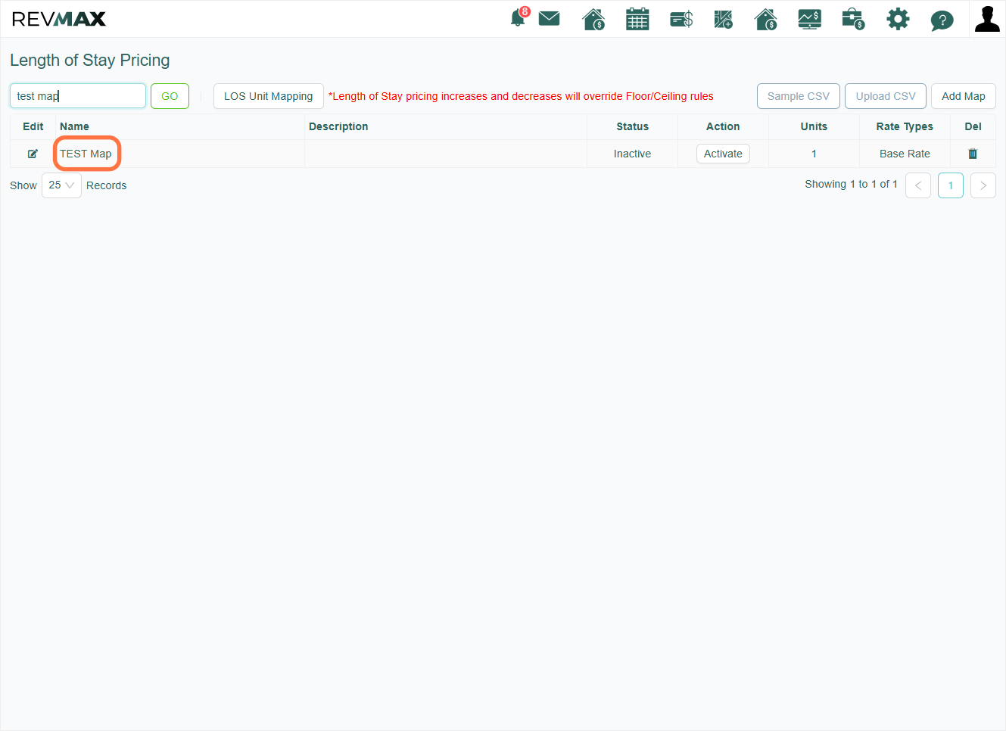Open the calendar grid icon
1006x731 pixels.
pos(637,19)
